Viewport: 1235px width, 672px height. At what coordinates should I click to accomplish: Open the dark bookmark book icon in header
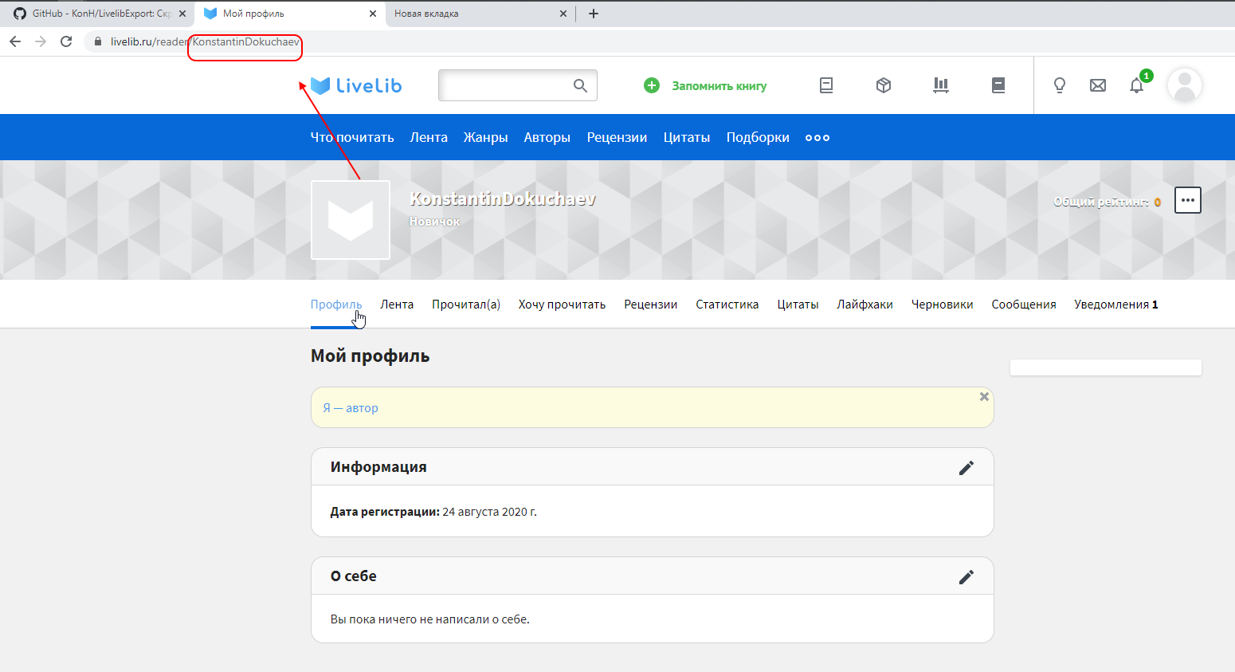[x=998, y=85]
